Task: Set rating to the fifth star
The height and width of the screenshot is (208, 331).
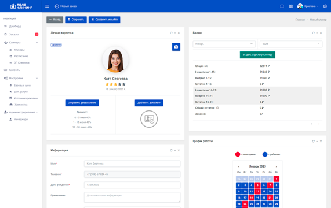Action: [x=123, y=84]
